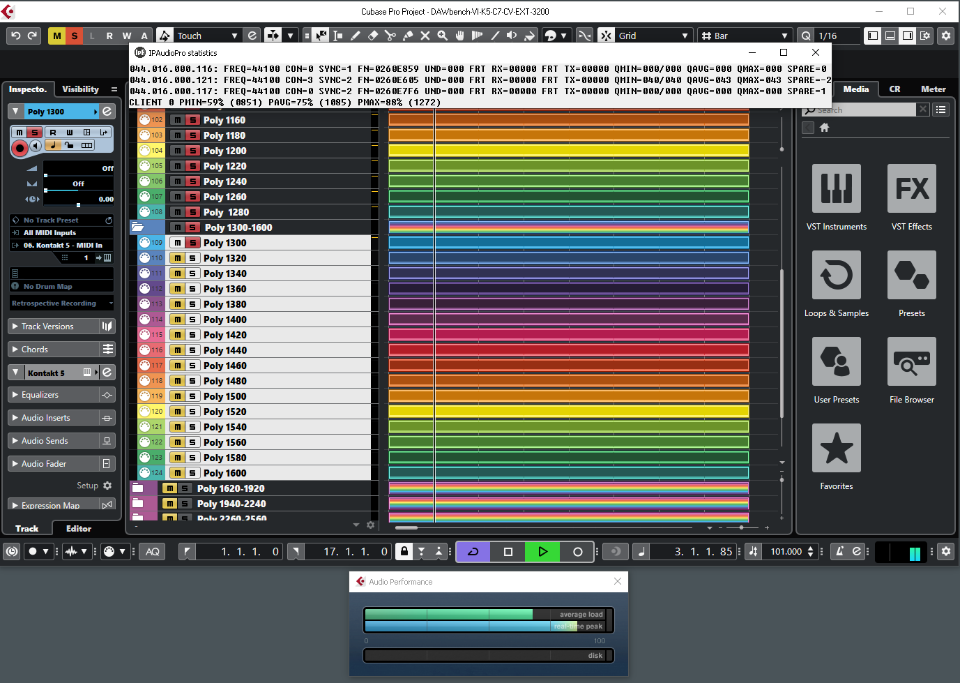Toggle Auto Quantize AQ button
Image resolution: width=960 pixels, height=683 pixels.
(153, 552)
